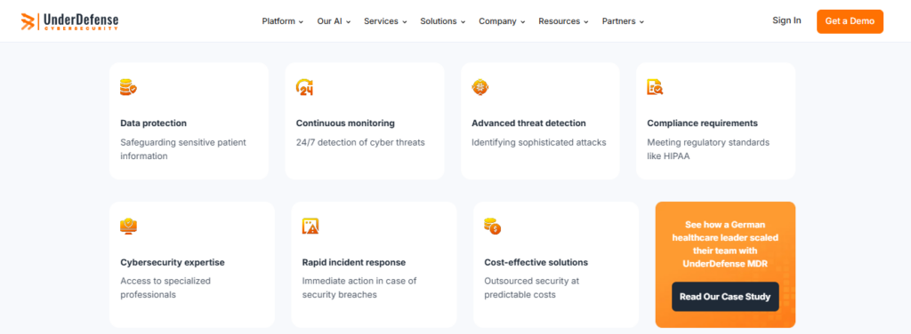The image size is (911, 334).
Task: Click the Cybersecurity expertise monitor icon
Action: click(128, 227)
